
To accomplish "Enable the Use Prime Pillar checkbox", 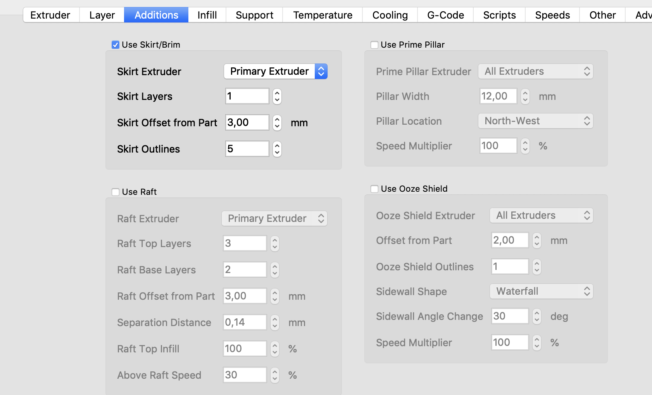I will point(374,45).
